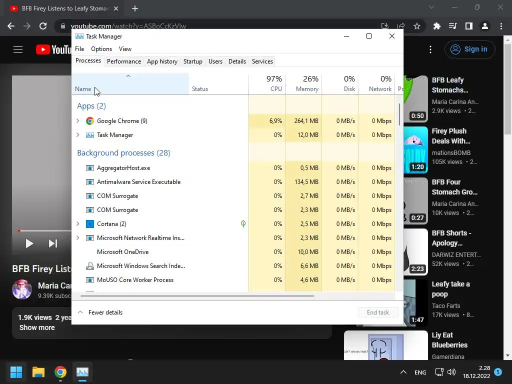Click the Antimalware Service Executable icon
Viewport: 512px width, 384px height.
(90, 182)
